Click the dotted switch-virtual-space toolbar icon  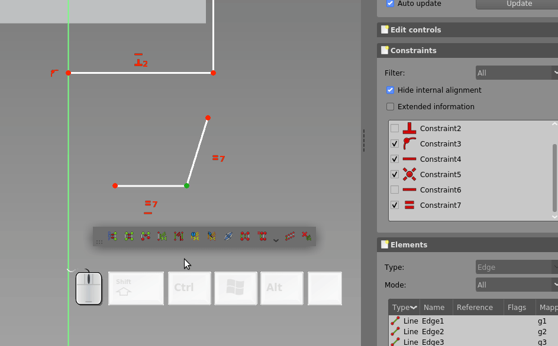coord(290,236)
